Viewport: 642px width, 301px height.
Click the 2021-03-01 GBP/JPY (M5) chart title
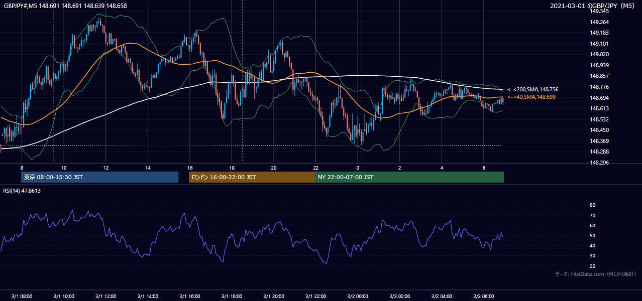pyautogui.click(x=593, y=6)
